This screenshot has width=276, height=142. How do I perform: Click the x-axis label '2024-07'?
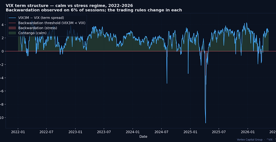click(161, 132)
